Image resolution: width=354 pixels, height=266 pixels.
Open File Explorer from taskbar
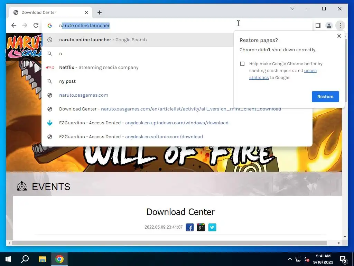pyautogui.click(x=42, y=259)
